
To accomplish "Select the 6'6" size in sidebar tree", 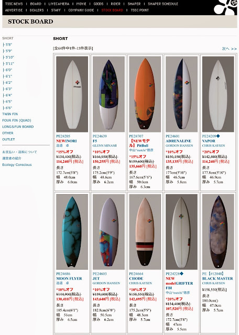I will [7, 108].
